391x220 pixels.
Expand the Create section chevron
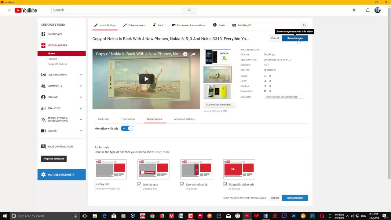[81, 131]
